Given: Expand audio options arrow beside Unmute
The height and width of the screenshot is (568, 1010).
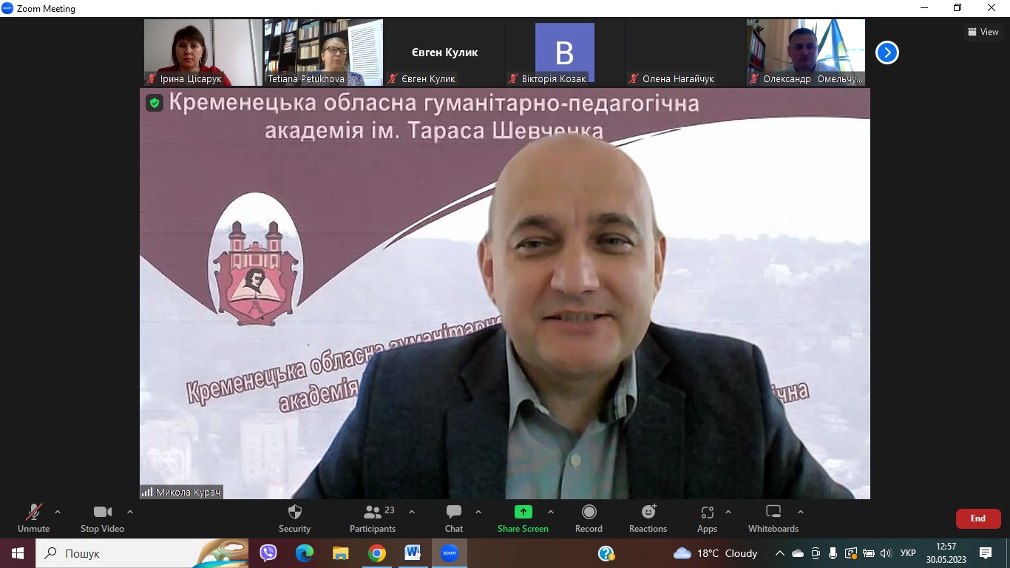Looking at the screenshot, I should click(58, 512).
